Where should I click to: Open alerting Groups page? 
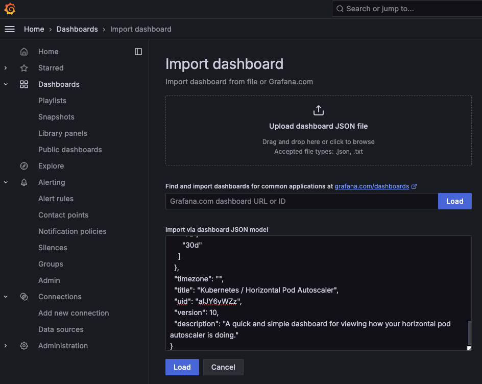coord(51,264)
